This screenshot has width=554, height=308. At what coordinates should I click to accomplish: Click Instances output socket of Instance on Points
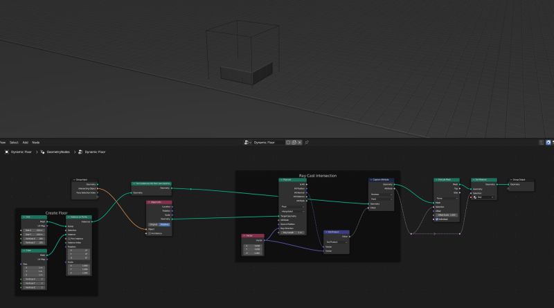click(x=92, y=221)
